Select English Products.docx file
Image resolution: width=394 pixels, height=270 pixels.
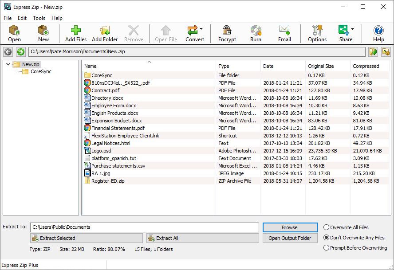(x=236, y=113)
